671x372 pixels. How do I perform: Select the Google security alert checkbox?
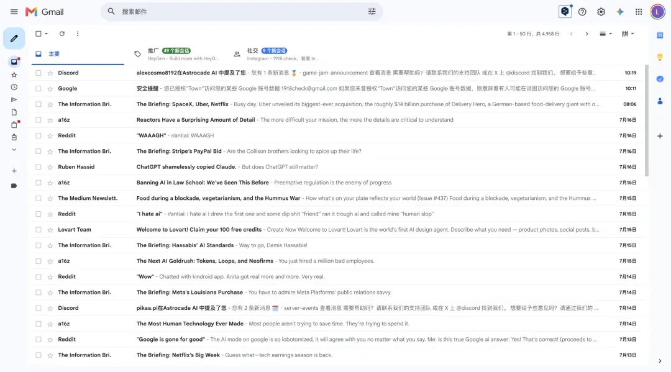pos(39,89)
